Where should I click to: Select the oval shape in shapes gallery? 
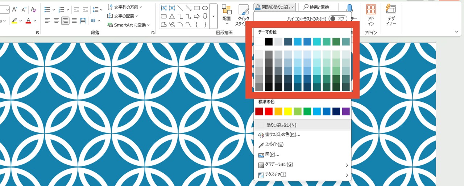(205, 8)
